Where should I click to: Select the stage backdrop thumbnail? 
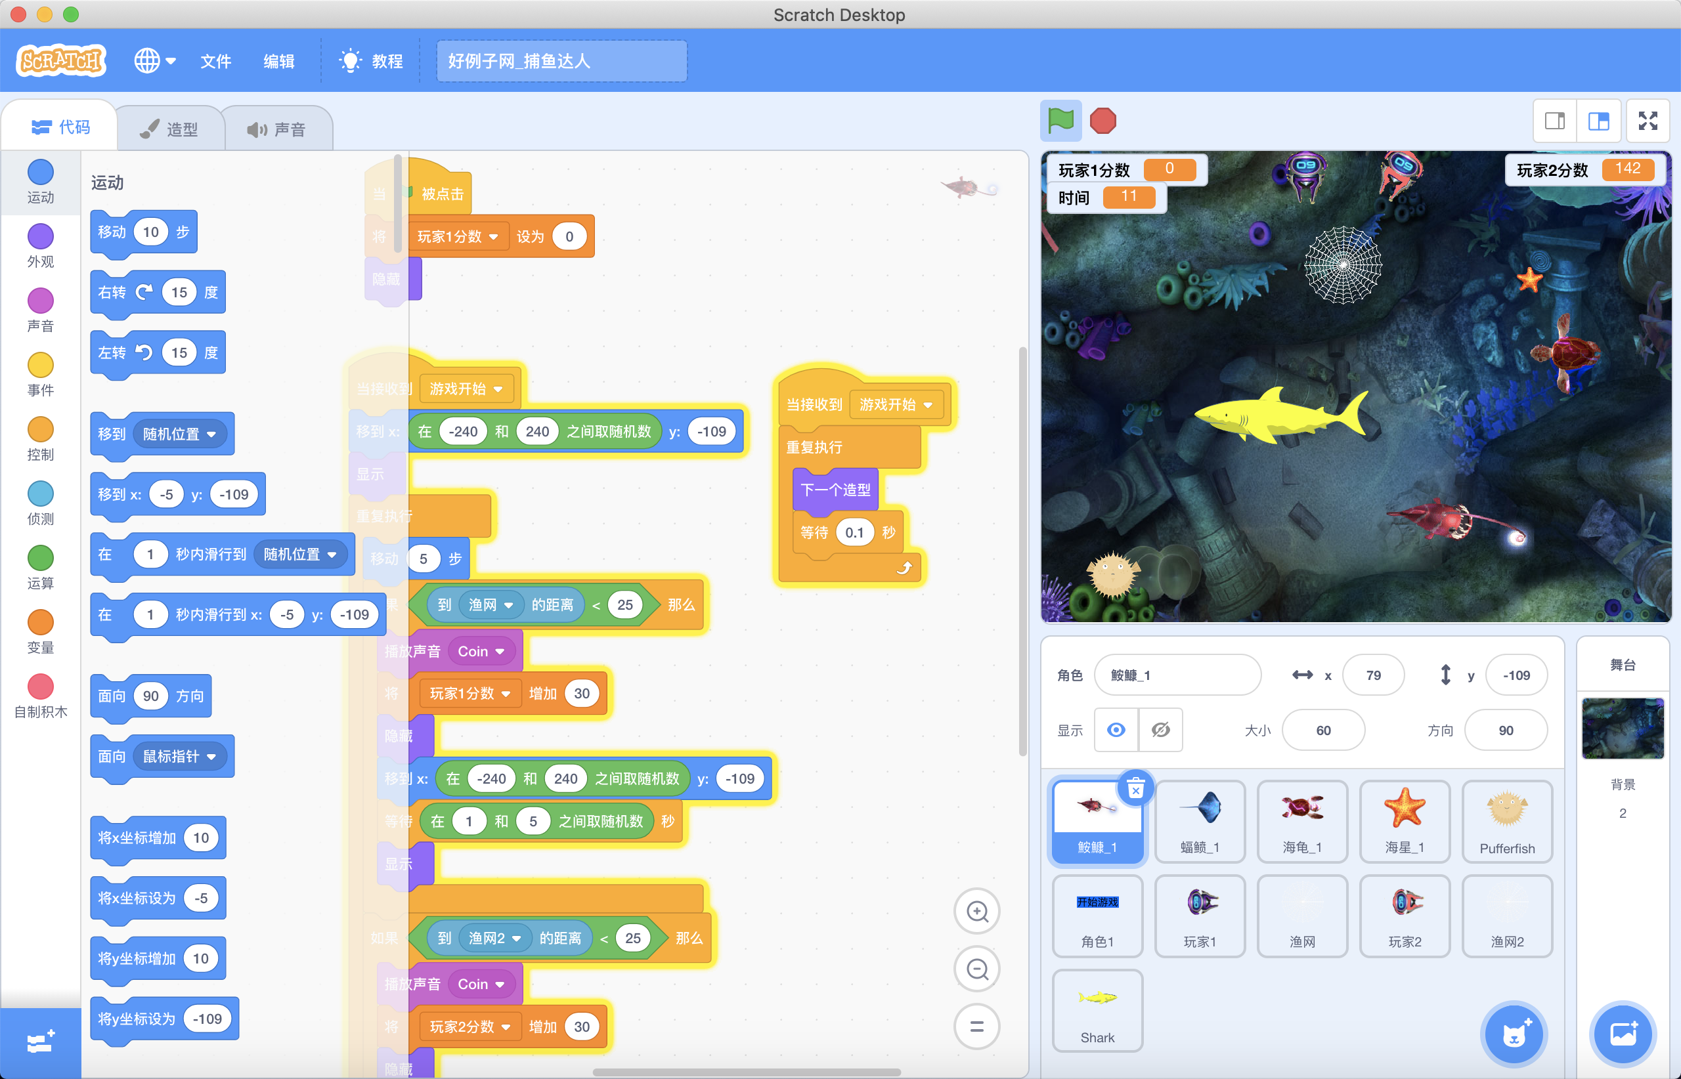pyautogui.click(x=1622, y=728)
